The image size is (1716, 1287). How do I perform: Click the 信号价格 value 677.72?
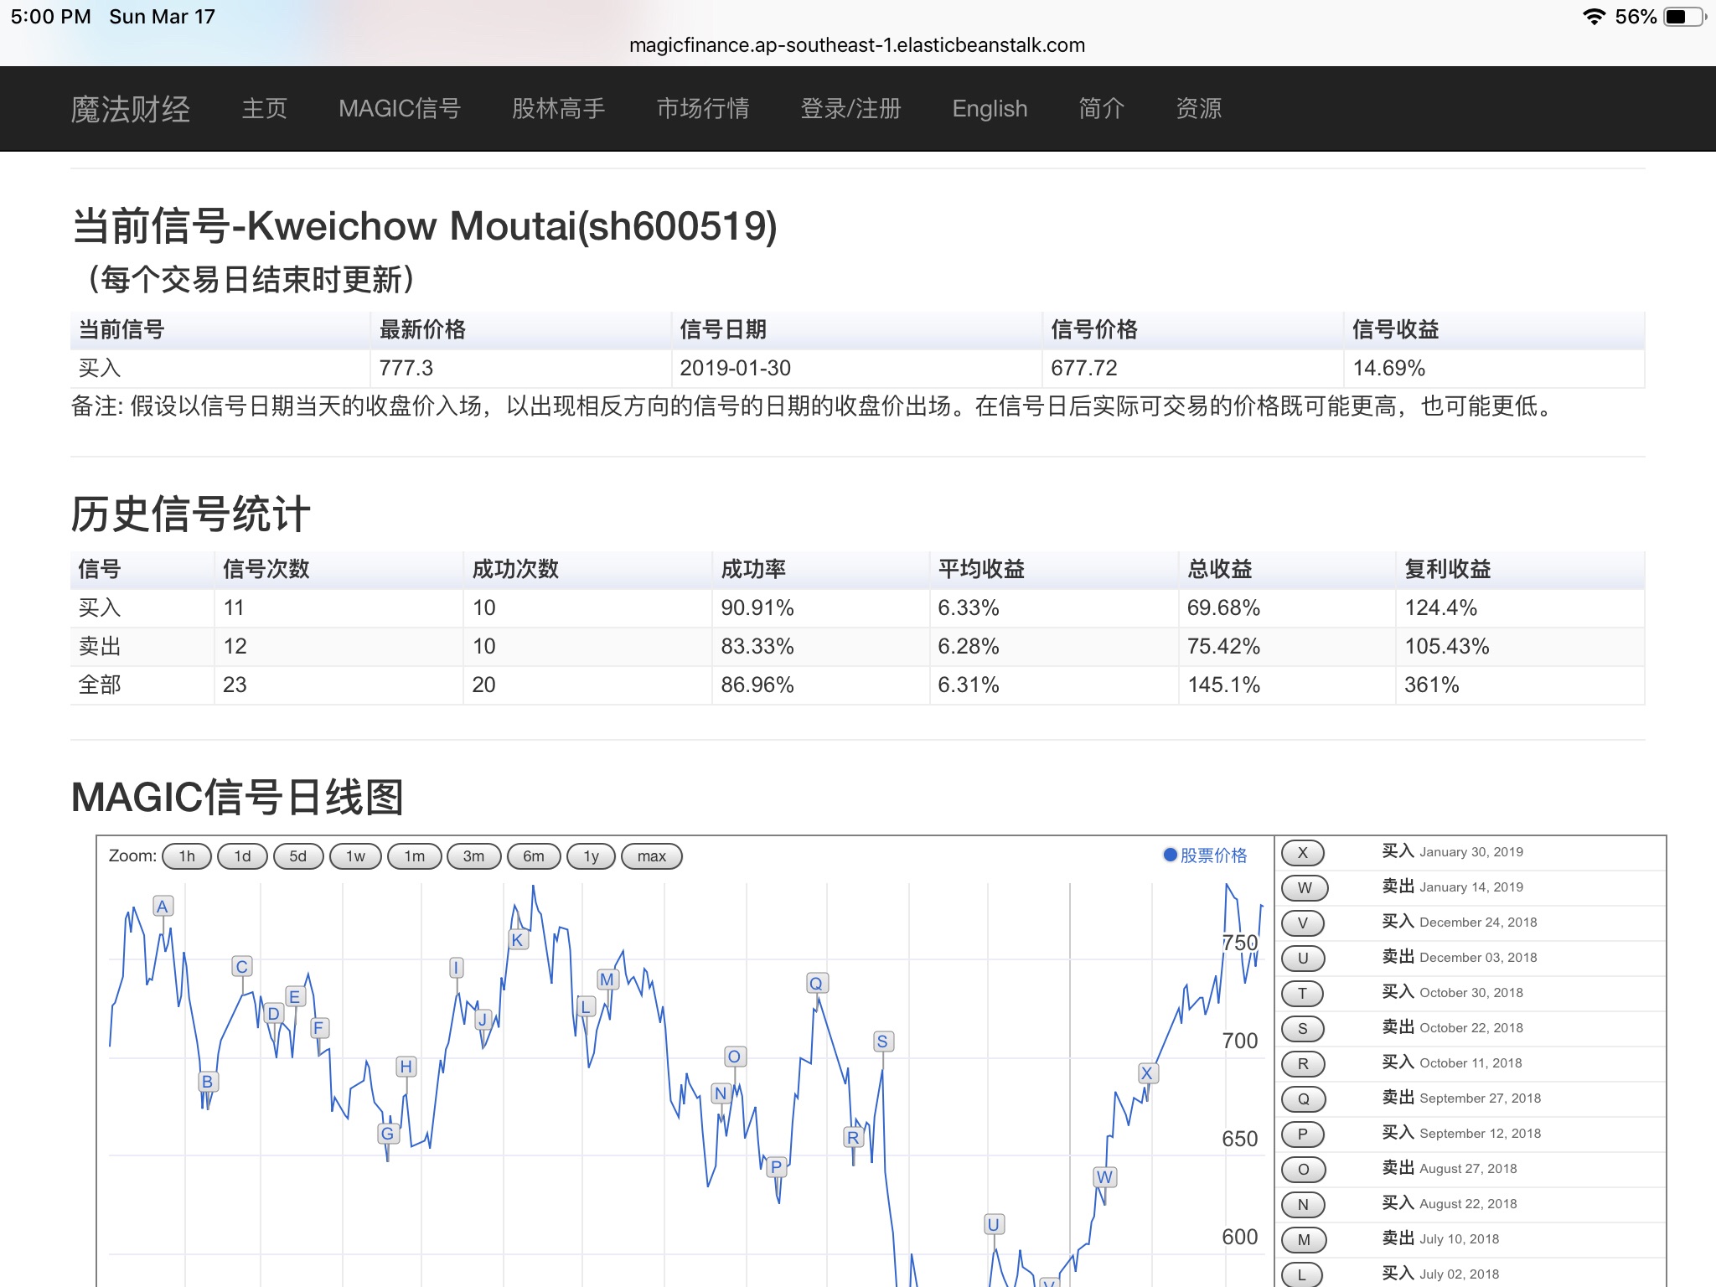point(1084,368)
